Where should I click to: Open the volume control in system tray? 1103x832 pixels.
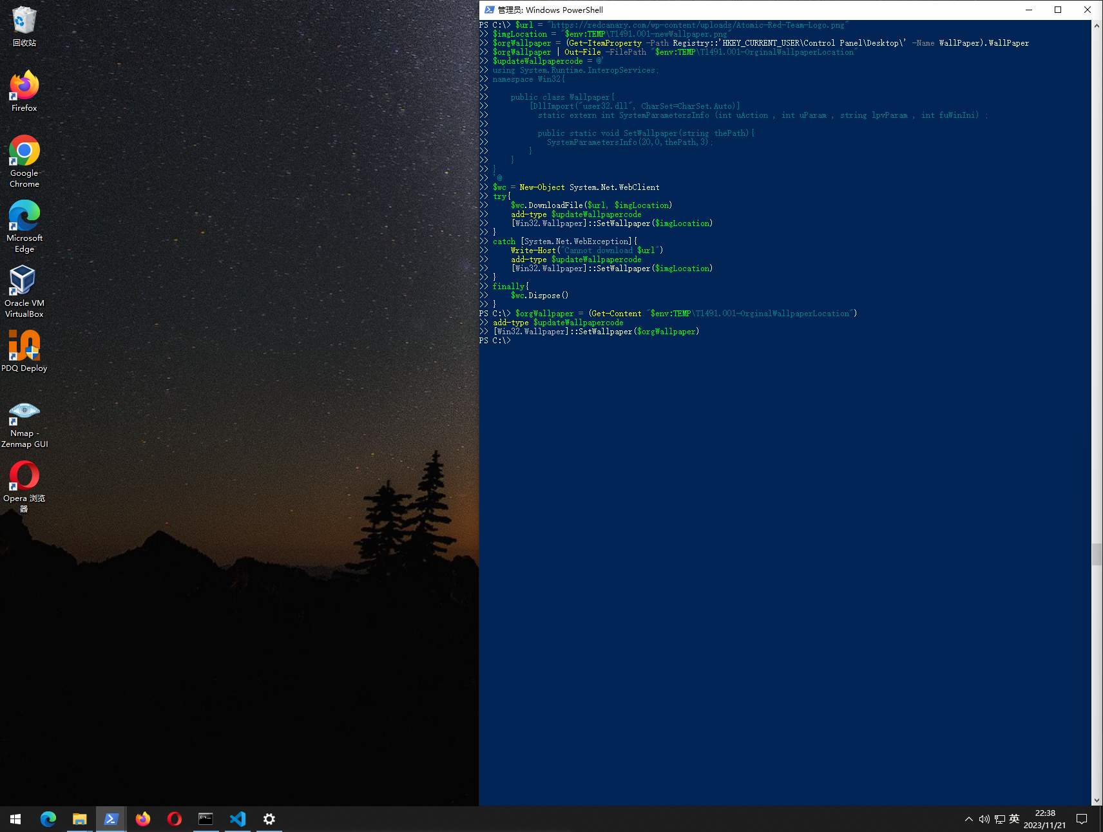[x=984, y=819]
